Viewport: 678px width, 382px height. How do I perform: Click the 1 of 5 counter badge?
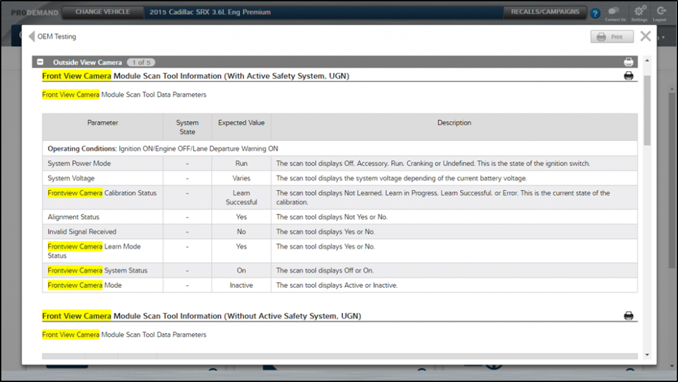[140, 62]
